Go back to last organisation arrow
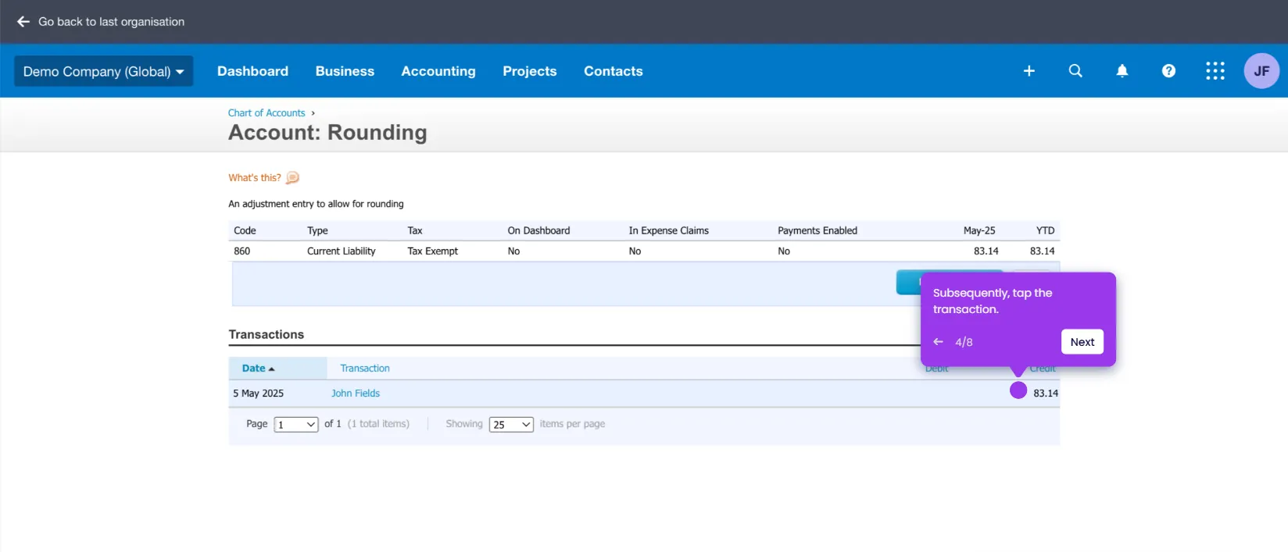The height and width of the screenshot is (552, 1288). 23,22
